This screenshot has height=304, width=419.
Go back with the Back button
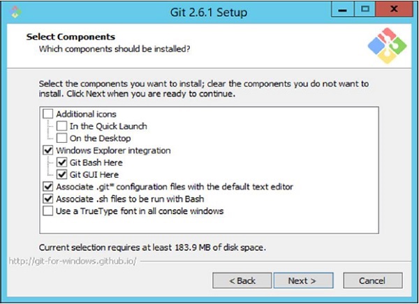tap(242, 280)
